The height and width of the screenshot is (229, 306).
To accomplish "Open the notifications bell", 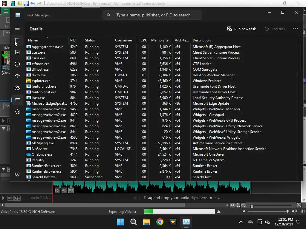I will tap(298, 222).
